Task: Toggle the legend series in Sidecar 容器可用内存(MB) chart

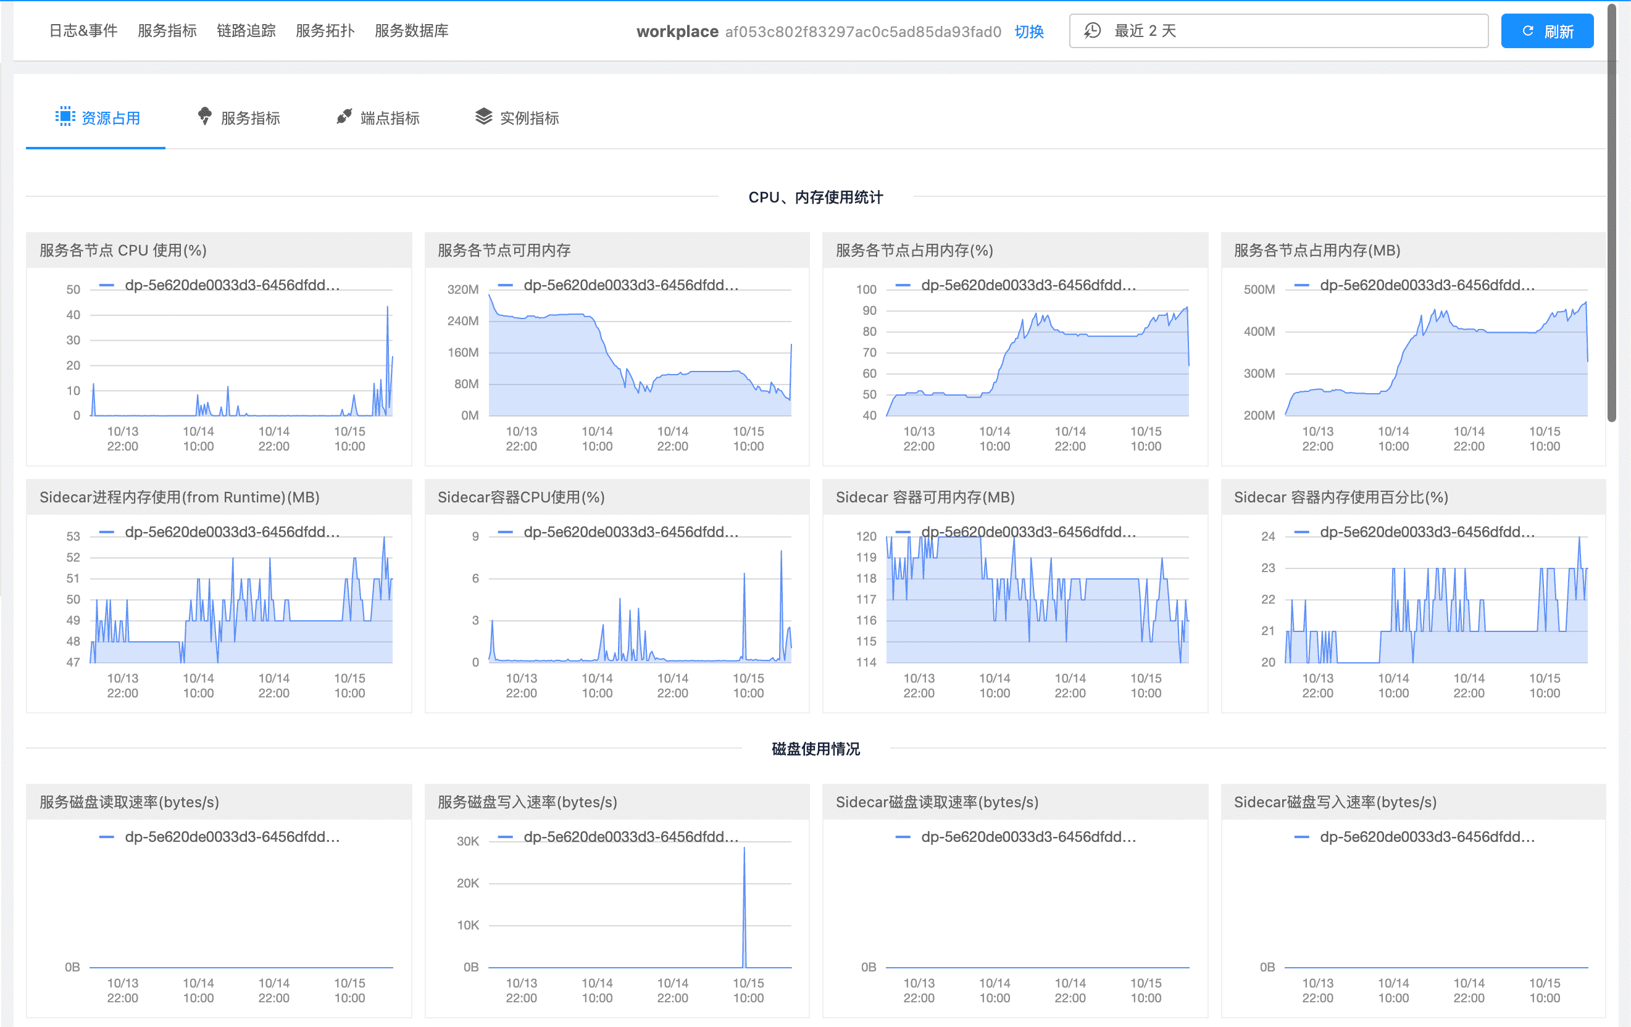Action: coord(1016,532)
